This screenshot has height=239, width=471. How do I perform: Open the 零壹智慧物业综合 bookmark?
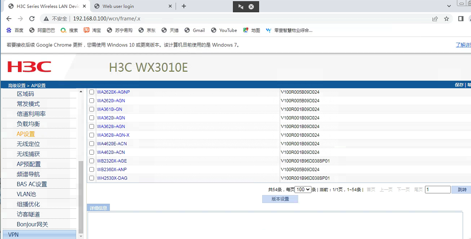pyautogui.click(x=289, y=30)
